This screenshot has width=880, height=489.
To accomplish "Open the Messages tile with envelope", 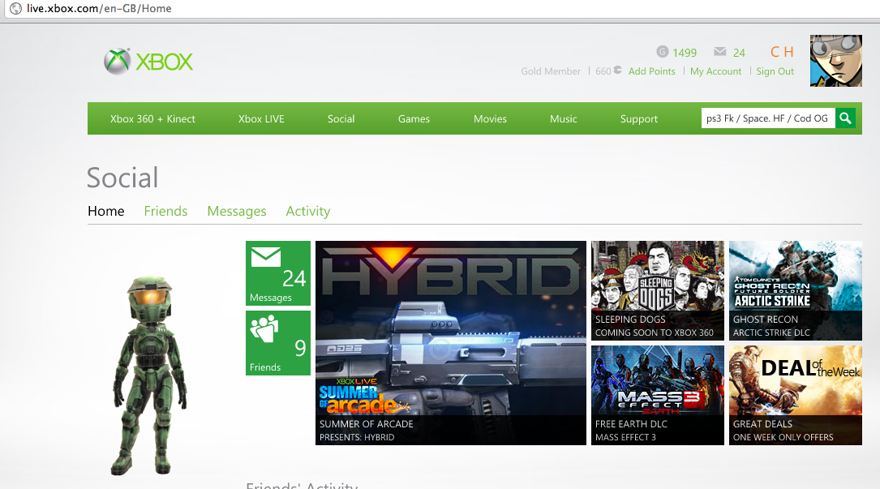I will [278, 273].
